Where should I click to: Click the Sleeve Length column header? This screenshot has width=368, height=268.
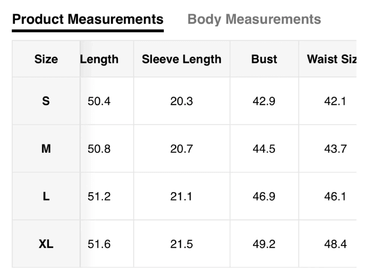tap(181, 59)
